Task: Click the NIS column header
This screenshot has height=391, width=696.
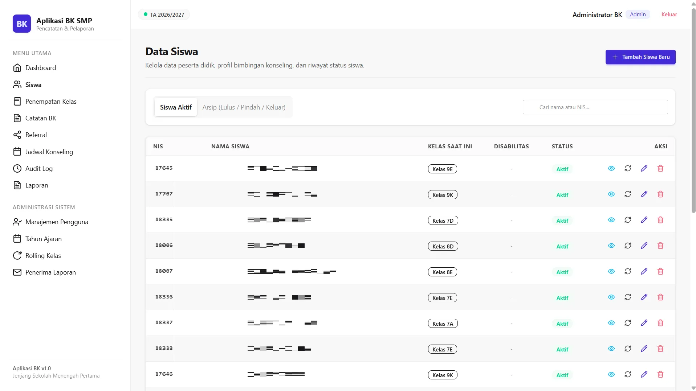Action: (158, 147)
